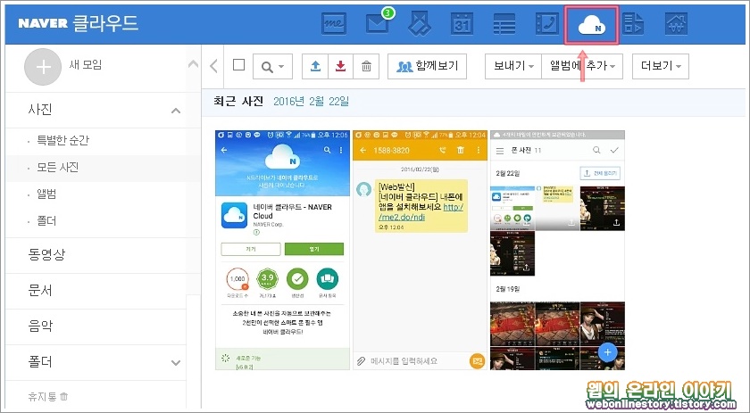Open 휴지통 trash in sidebar

[48, 397]
